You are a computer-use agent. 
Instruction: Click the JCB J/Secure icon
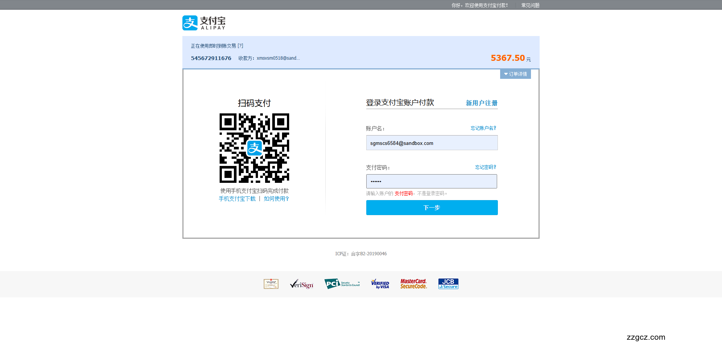coord(448,284)
